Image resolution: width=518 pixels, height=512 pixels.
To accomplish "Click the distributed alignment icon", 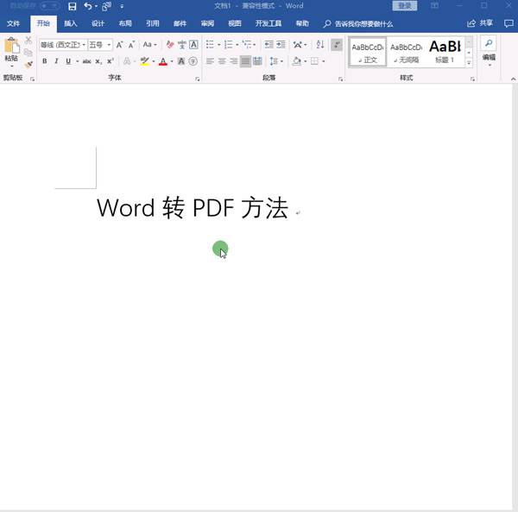I will tap(257, 61).
